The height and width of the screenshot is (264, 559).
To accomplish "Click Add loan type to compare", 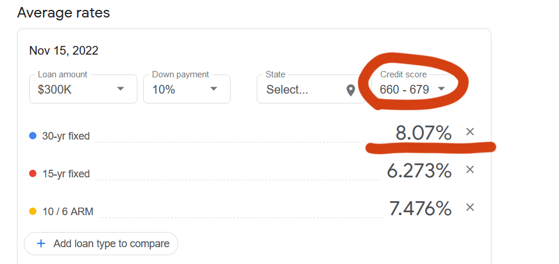I will point(101,244).
